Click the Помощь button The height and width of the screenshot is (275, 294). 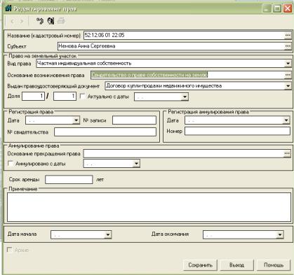pyautogui.click(x=274, y=265)
